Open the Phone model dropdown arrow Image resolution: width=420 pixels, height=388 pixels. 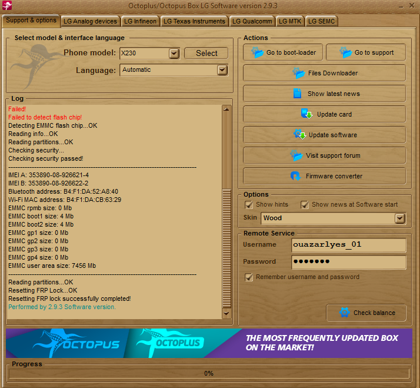point(174,54)
